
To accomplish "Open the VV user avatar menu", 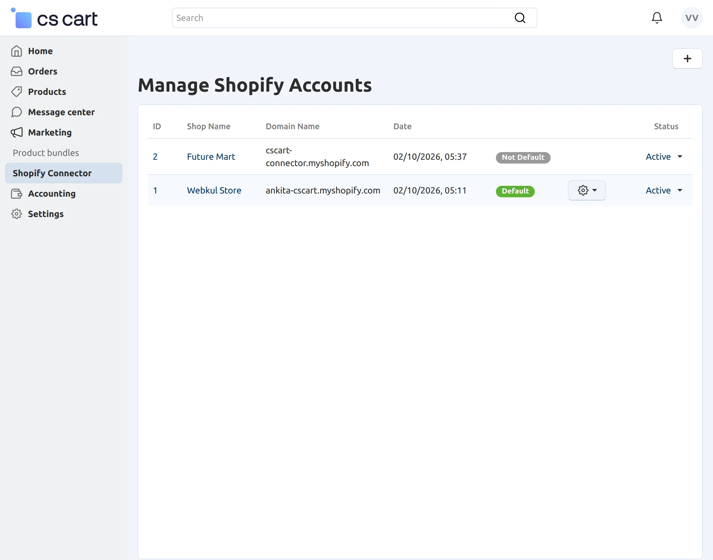I will [692, 18].
